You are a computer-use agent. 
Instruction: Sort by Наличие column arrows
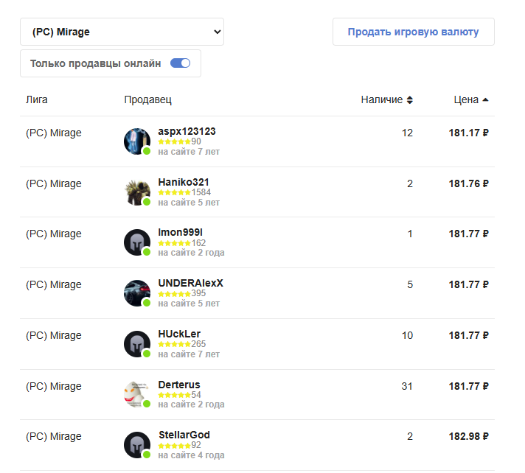(410, 100)
